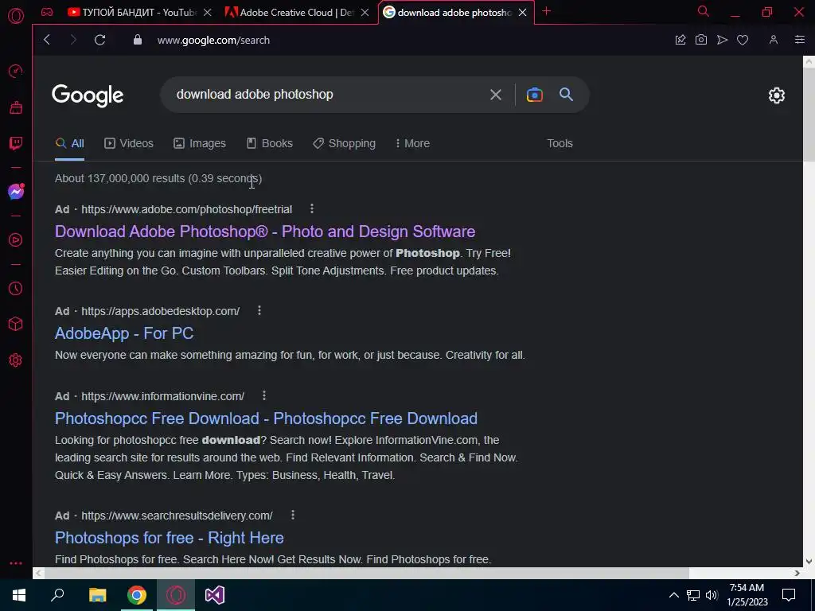Open the taskbar clock and date
Viewport: 815px width, 611px height.
tap(747, 595)
